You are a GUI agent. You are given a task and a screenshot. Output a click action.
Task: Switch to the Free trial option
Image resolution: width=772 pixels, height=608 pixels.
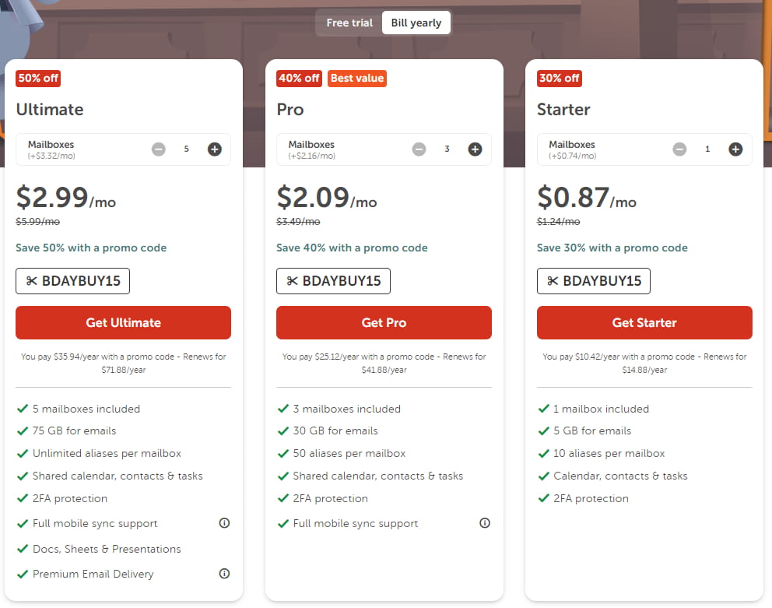click(x=349, y=23)
